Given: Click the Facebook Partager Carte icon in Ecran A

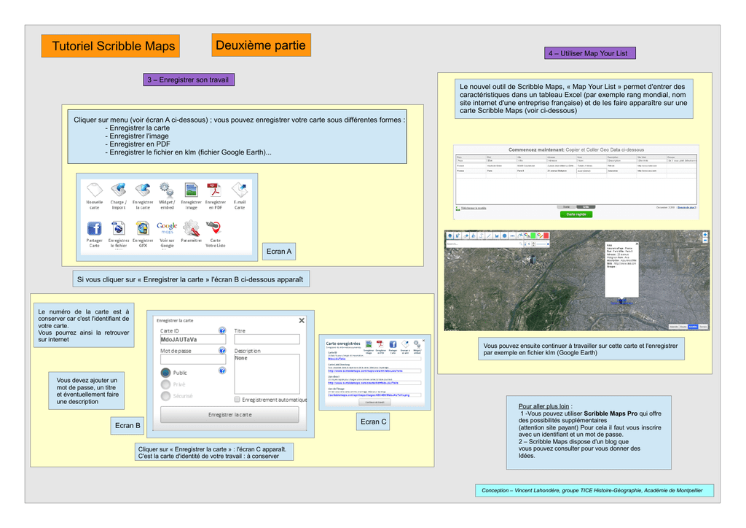Looking at the screenshot, I should click(x=95, y=228).
